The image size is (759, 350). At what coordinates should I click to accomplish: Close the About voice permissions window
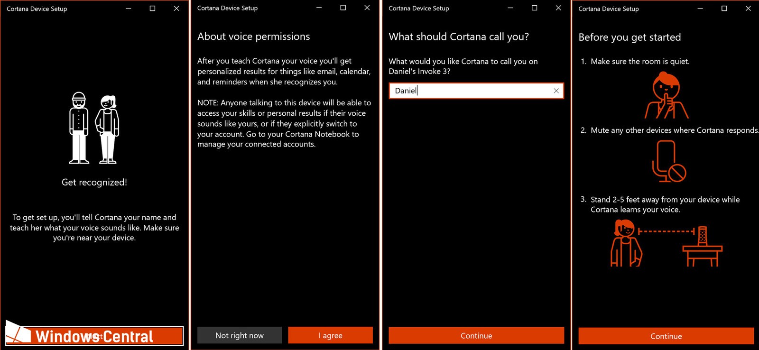tap(367, 8)
